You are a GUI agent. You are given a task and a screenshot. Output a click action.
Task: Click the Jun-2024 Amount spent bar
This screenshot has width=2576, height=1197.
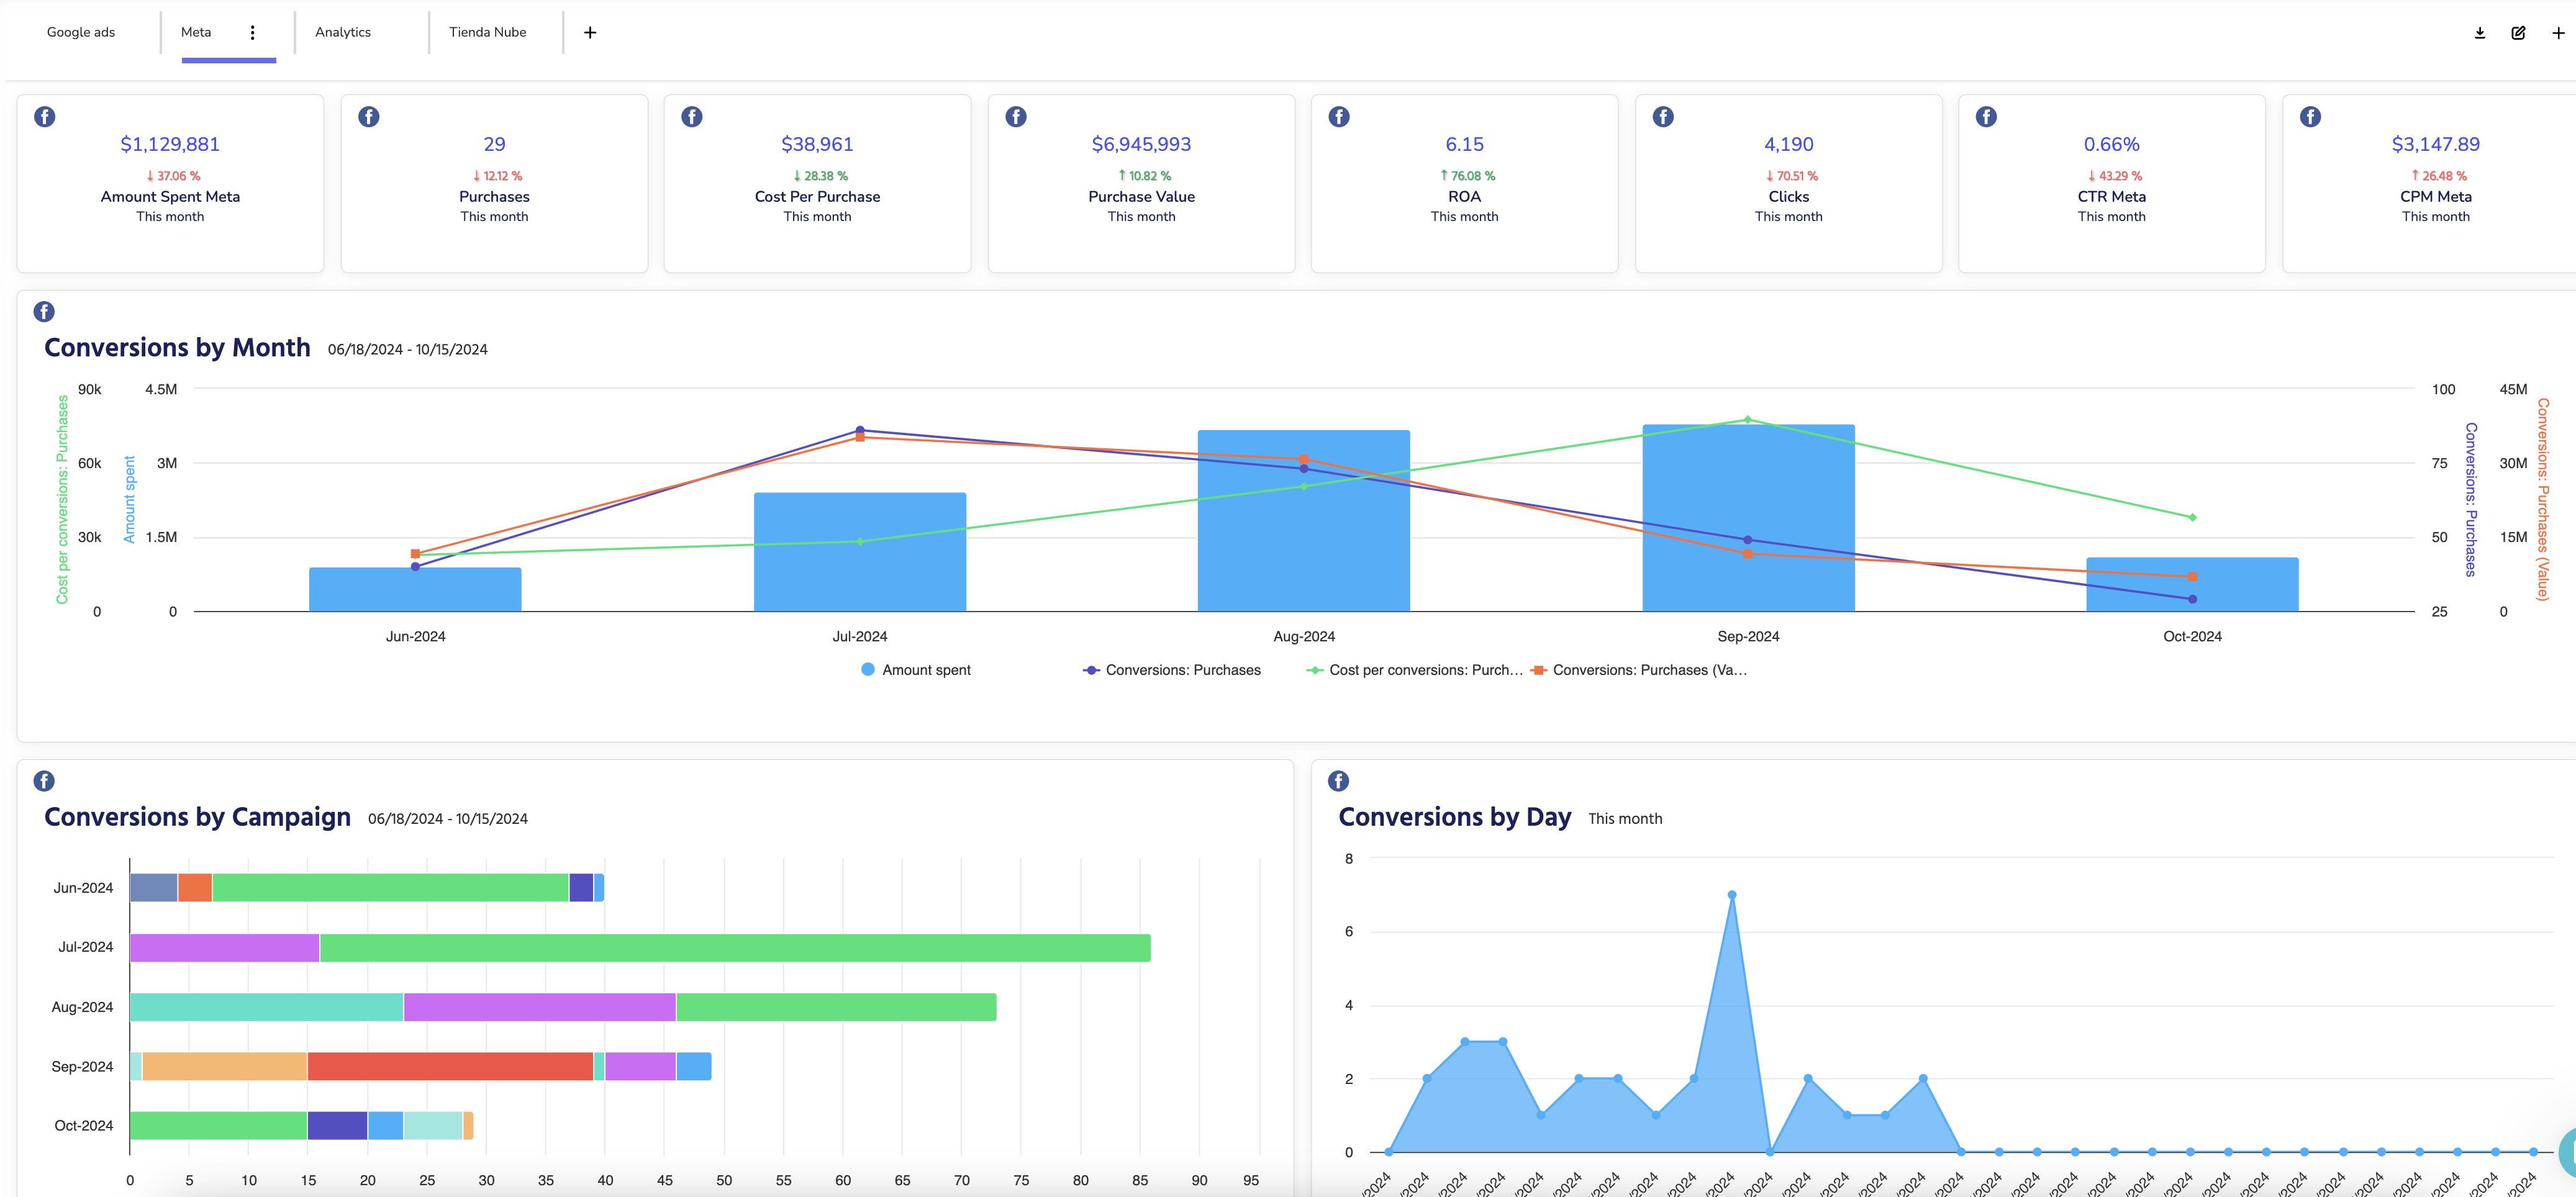[415, 590]
